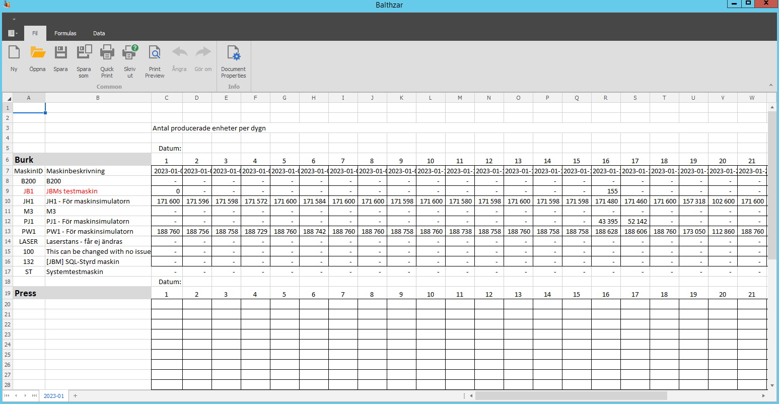Undo the last action with Ångra
The image size is (779, 404).
coord(179,58)
